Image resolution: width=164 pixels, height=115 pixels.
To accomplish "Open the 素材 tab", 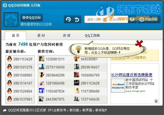I will 41,36.
